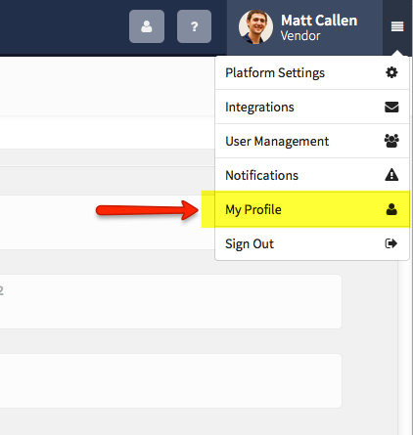
Task: Open User Management from the menu
Action: (312, 141)
